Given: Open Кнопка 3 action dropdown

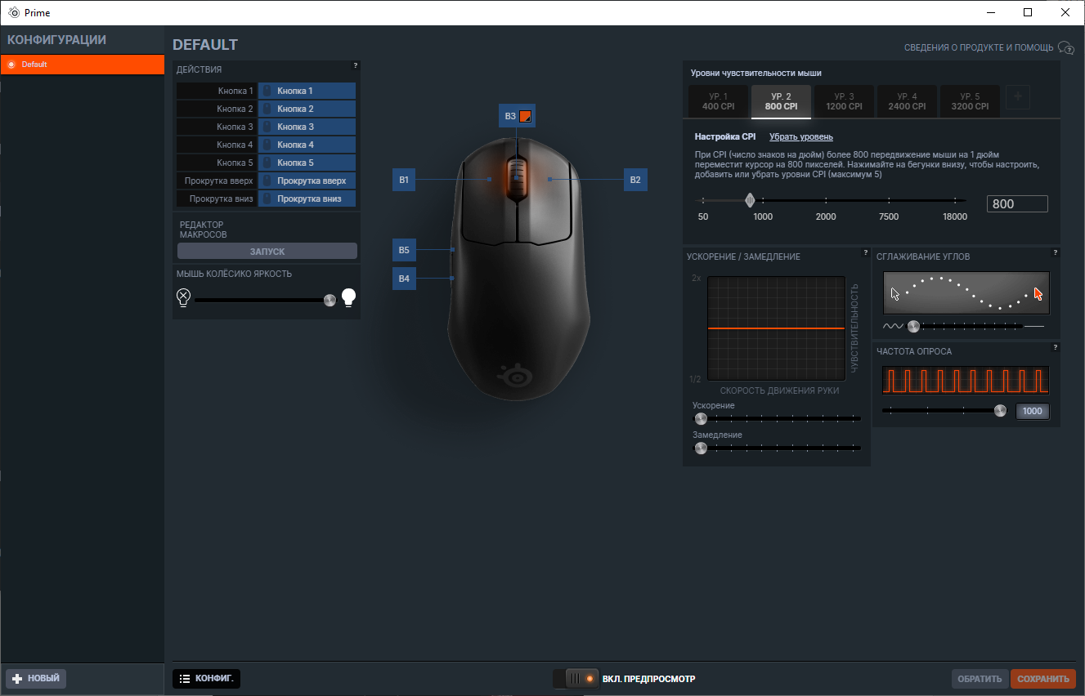Looking at the screenshot, I should 307,127.
